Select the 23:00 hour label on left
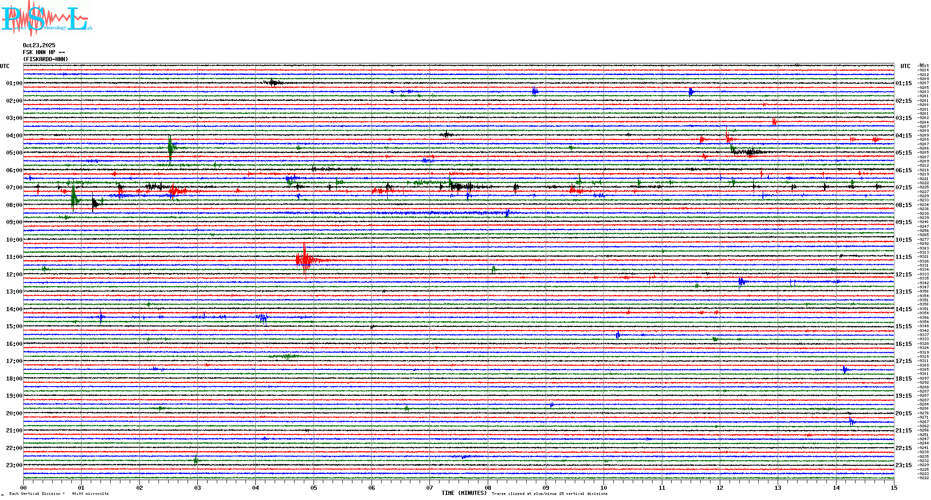 [14, 465]
